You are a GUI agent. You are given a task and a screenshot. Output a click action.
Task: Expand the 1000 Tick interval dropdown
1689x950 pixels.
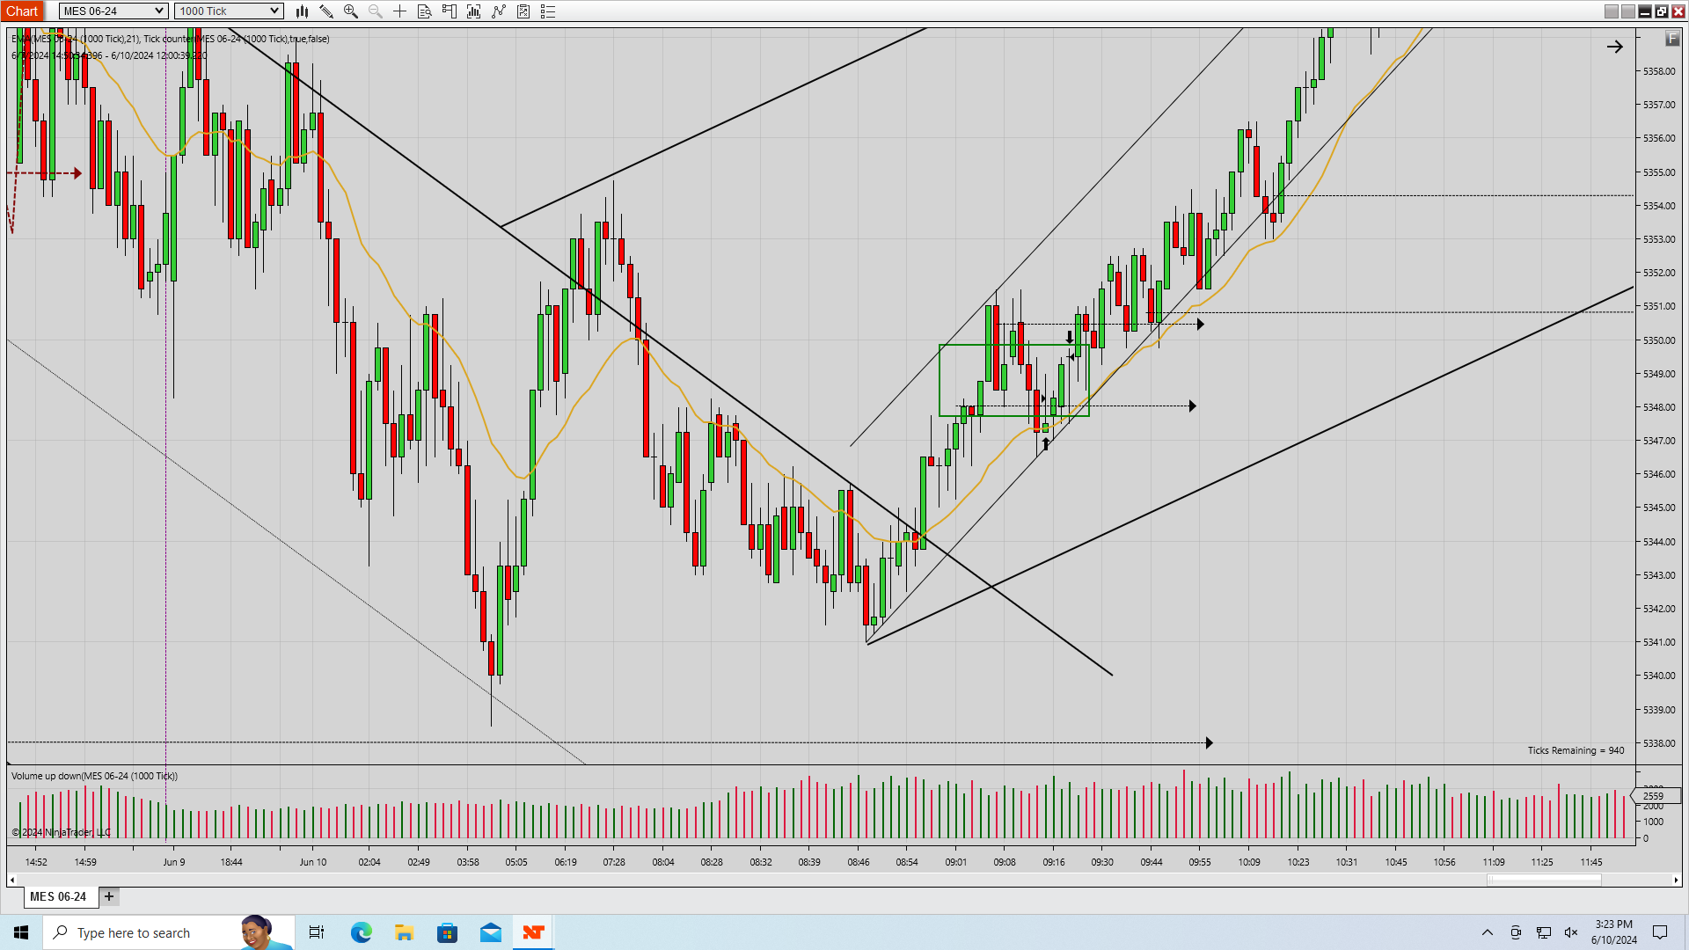tap(229, 11)
